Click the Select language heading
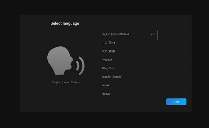 (x=65, y=23)
